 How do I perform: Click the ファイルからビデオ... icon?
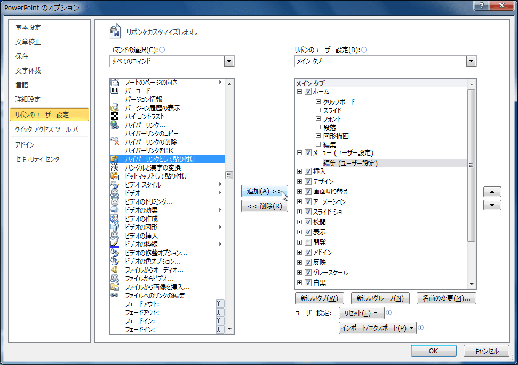tap(115, 278)
